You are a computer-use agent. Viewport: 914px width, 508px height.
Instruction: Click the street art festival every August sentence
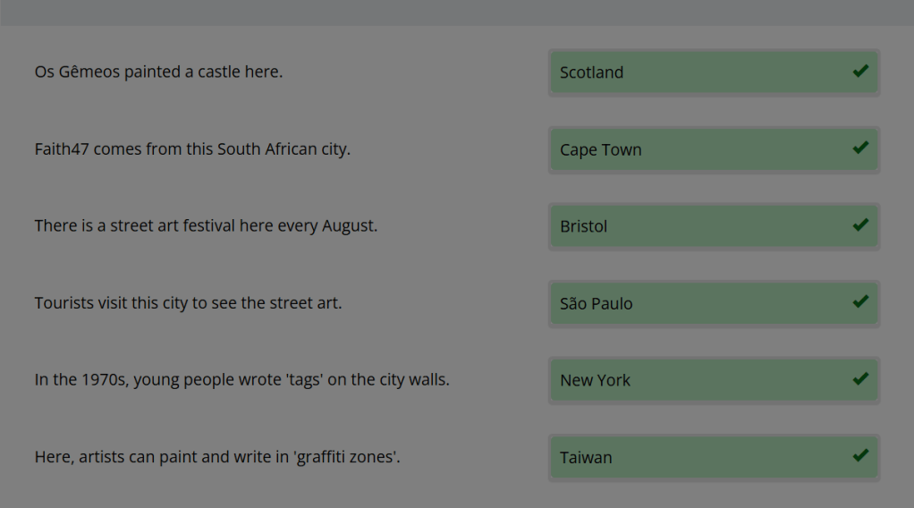[206, 225]
